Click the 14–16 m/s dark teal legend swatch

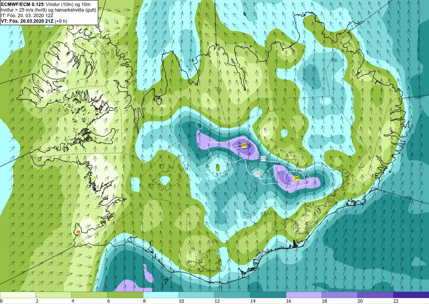pyautogui.click(x=268, y=295)
